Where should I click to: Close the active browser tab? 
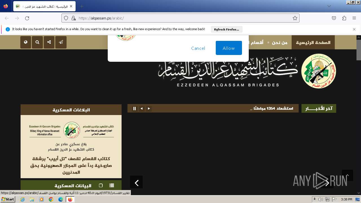point(71,6)
